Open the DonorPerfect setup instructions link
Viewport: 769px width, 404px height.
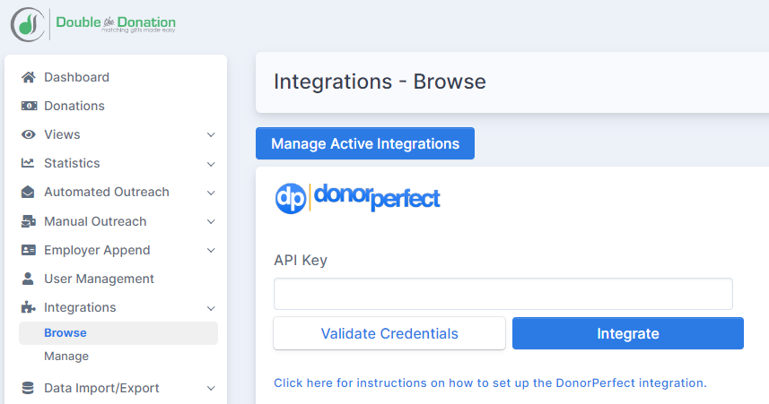pyautogui.click(x=490, y=383)
